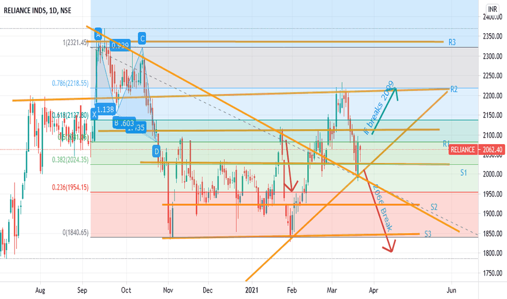This screenshot has height=299, width=507.
Task: Click 2200.00 on the price axis
Action: (492, 96)
